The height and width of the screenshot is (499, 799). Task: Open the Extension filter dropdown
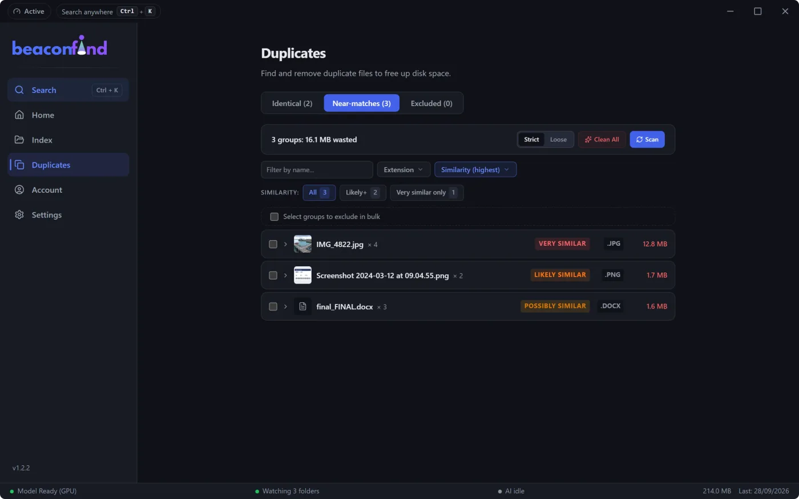point(403,170)
